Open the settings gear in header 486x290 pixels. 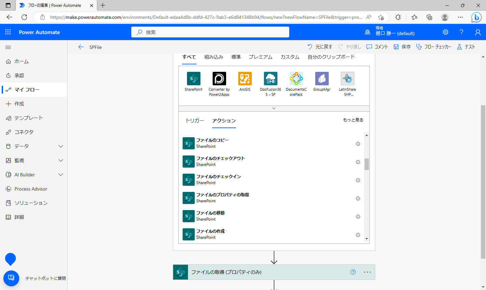[446, 32]
